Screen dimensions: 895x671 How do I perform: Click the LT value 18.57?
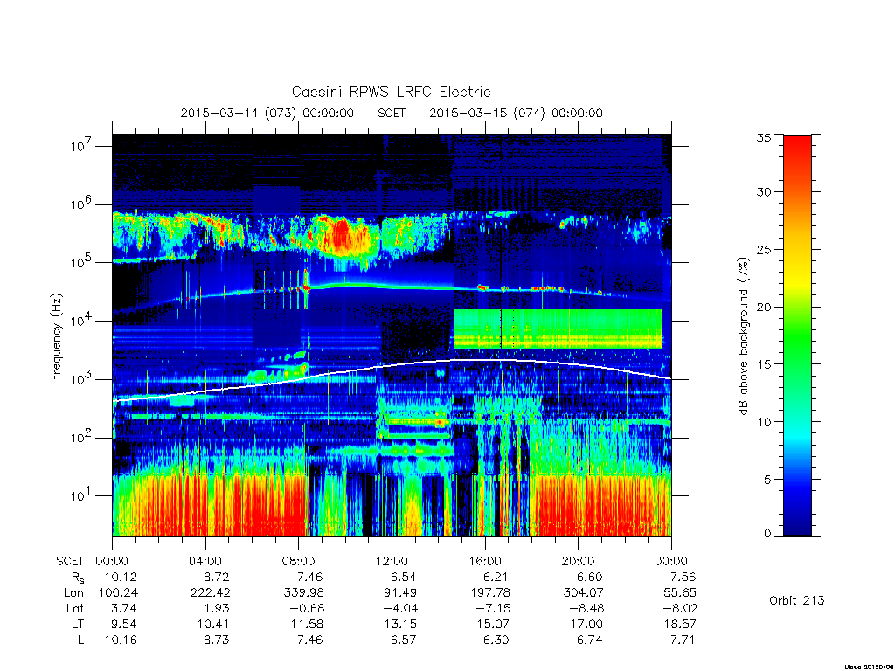point(679,624)
